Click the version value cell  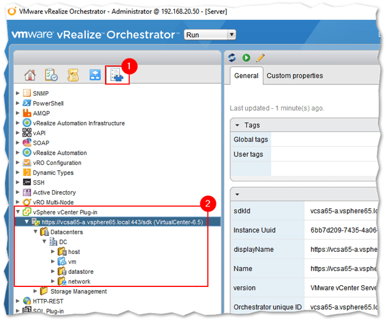(341, 288)
